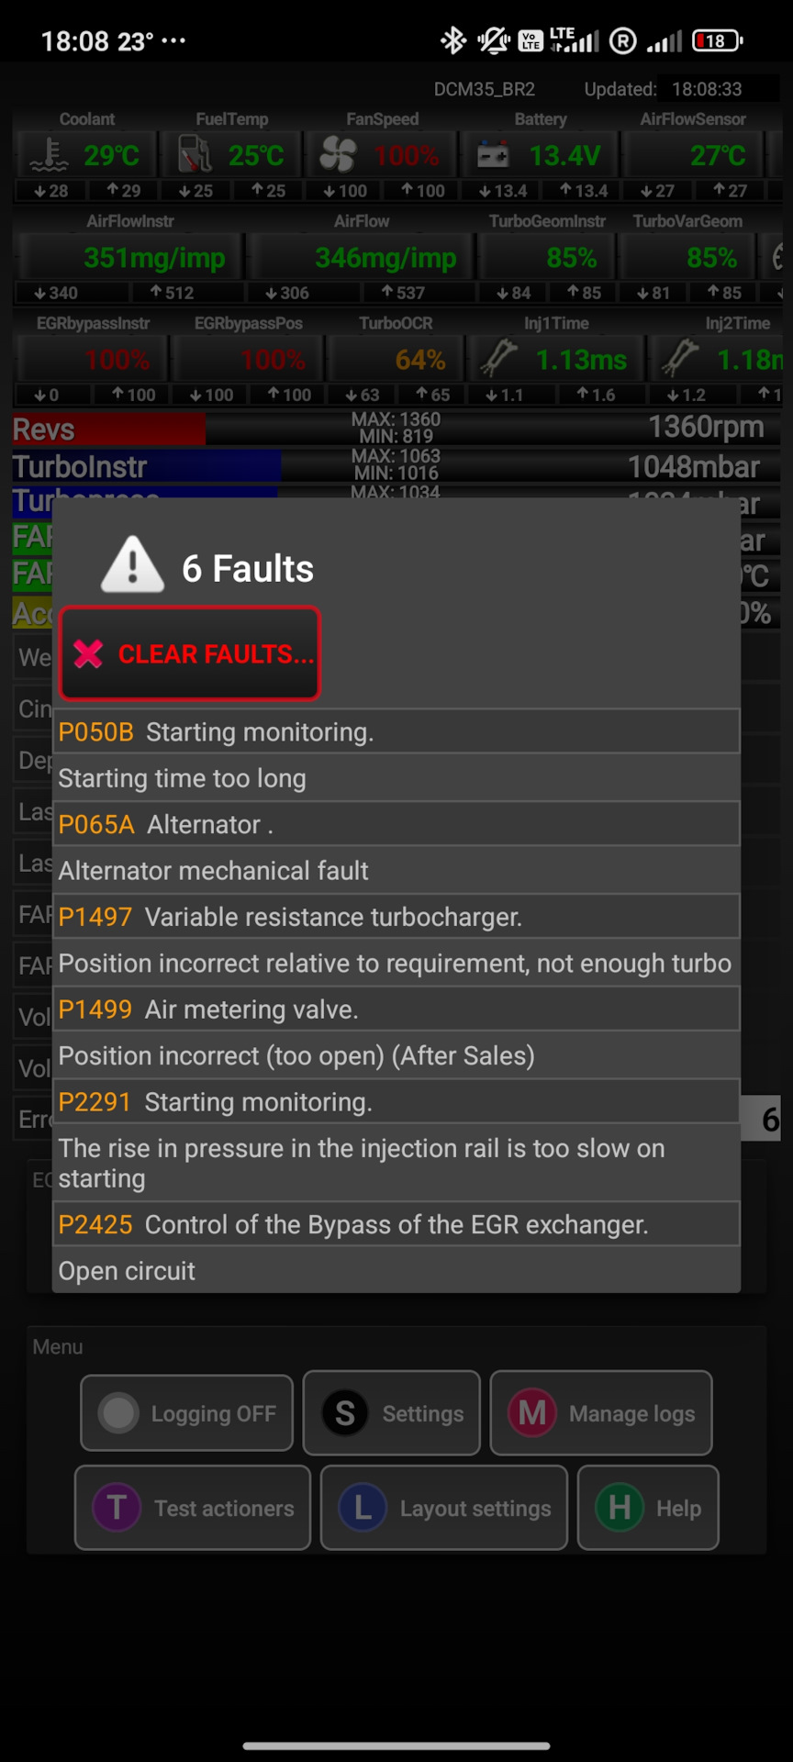Click the coolant temperature gauge icon

coord(49,155)
